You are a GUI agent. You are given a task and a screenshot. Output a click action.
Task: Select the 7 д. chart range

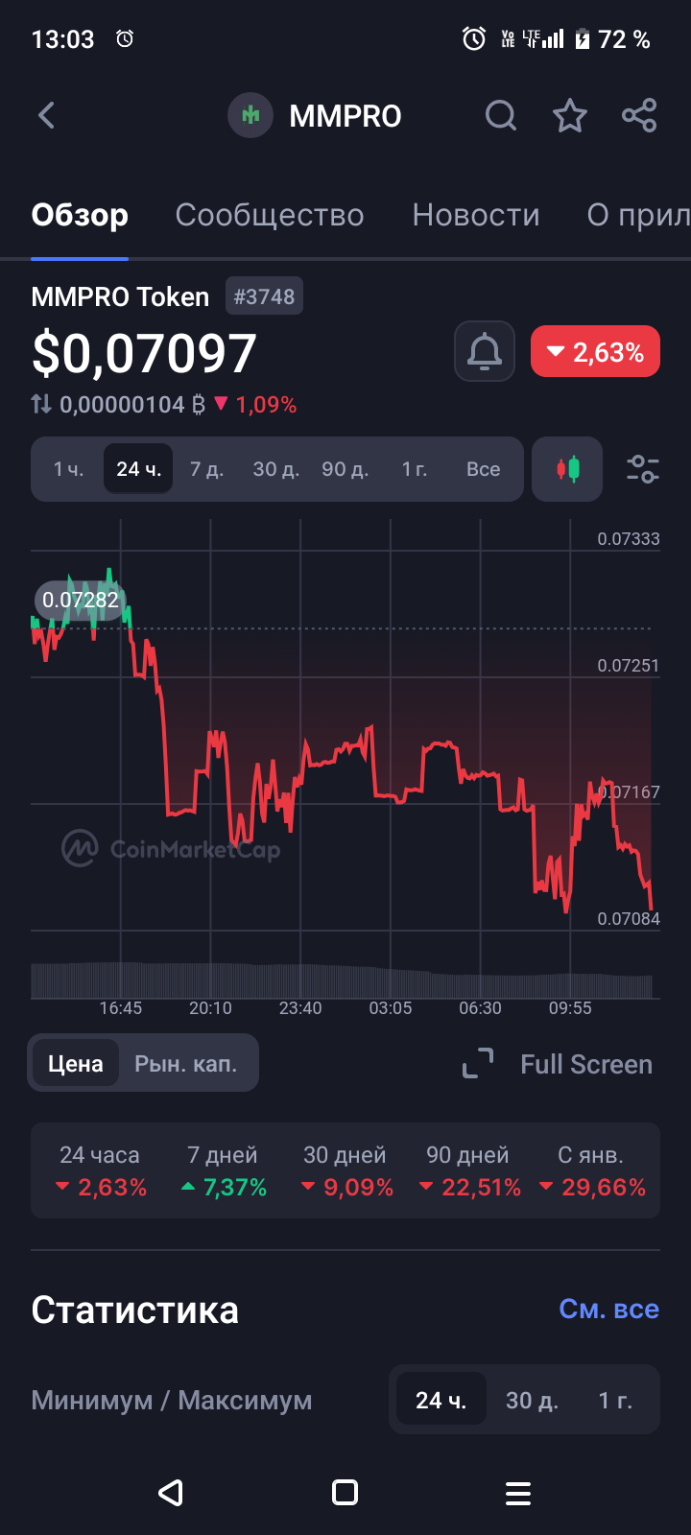tap(206, 469)
